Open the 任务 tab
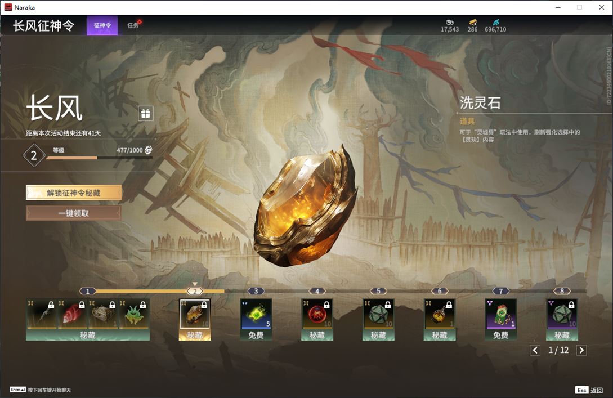This screenshot has height=398, width=613. (133, 25)
